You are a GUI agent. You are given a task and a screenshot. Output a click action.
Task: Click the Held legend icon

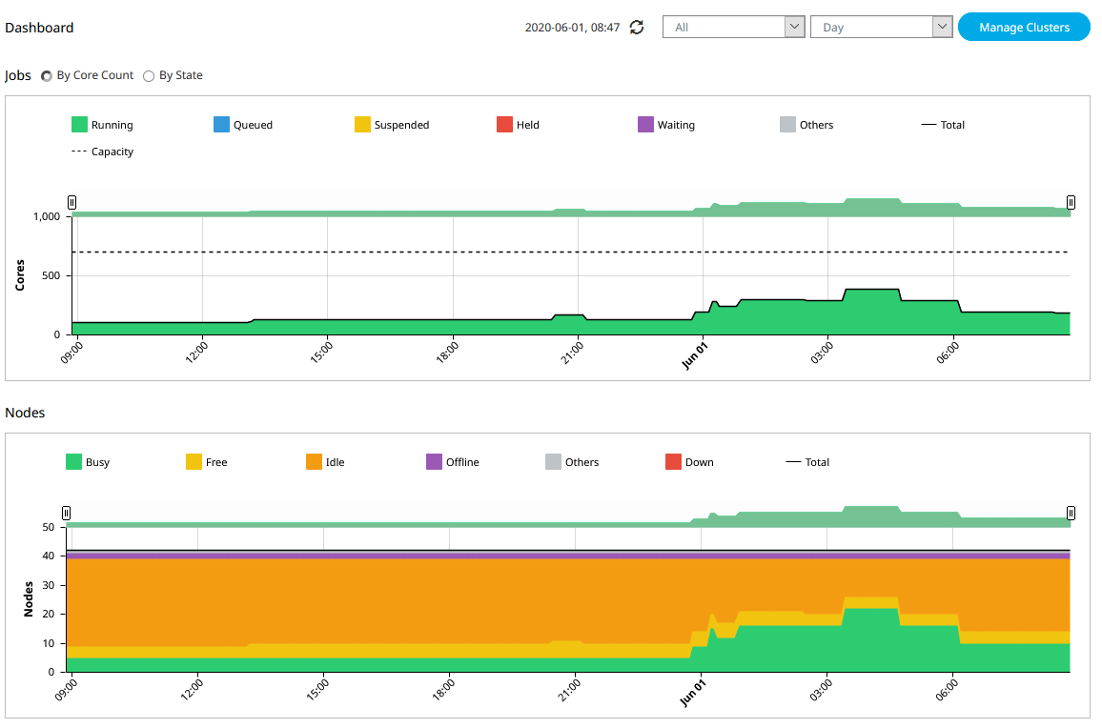[x=505, y=125]
